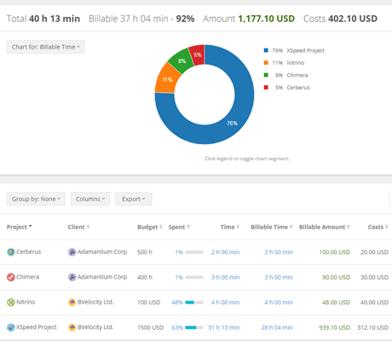This screenshot has height=341, width=392.
Task: Open Chimera billable time 3 h 00 min
Action: [279, 277]
